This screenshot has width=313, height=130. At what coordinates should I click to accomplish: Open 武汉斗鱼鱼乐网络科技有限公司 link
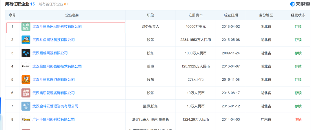click(x=57, y=26)
